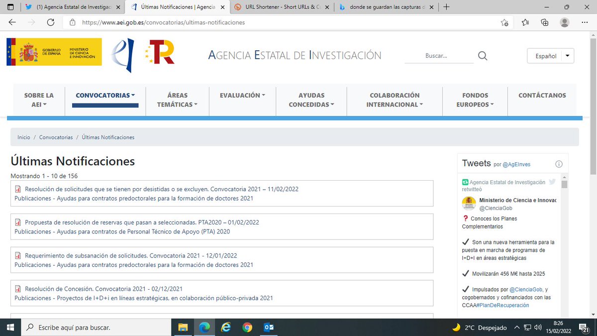The height and width of the screenshot is (336, 597).
Task: Open Proyectos de I+D+i líneas estratégicas publications
Action: pyautogui.click(x=144, y=298)
